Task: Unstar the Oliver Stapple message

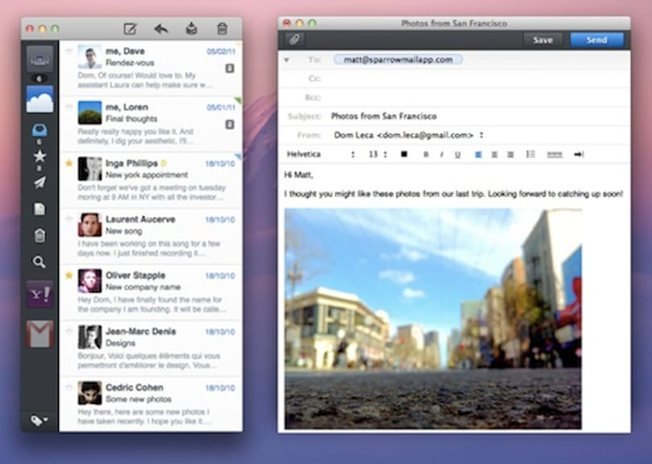Action: point(69,275)
